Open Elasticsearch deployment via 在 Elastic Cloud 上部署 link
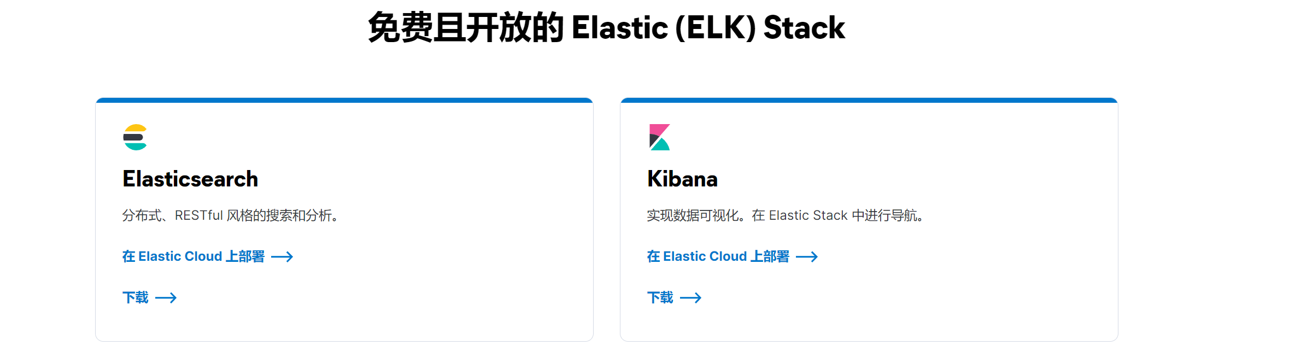 pos(192,256)
